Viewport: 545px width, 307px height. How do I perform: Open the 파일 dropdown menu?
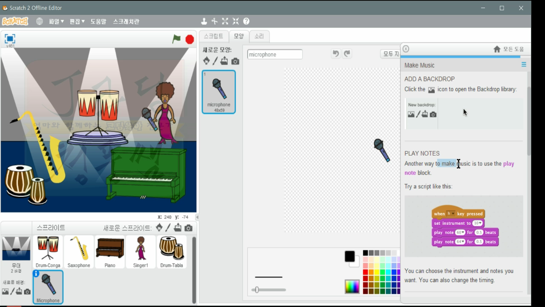coord(56,21)
